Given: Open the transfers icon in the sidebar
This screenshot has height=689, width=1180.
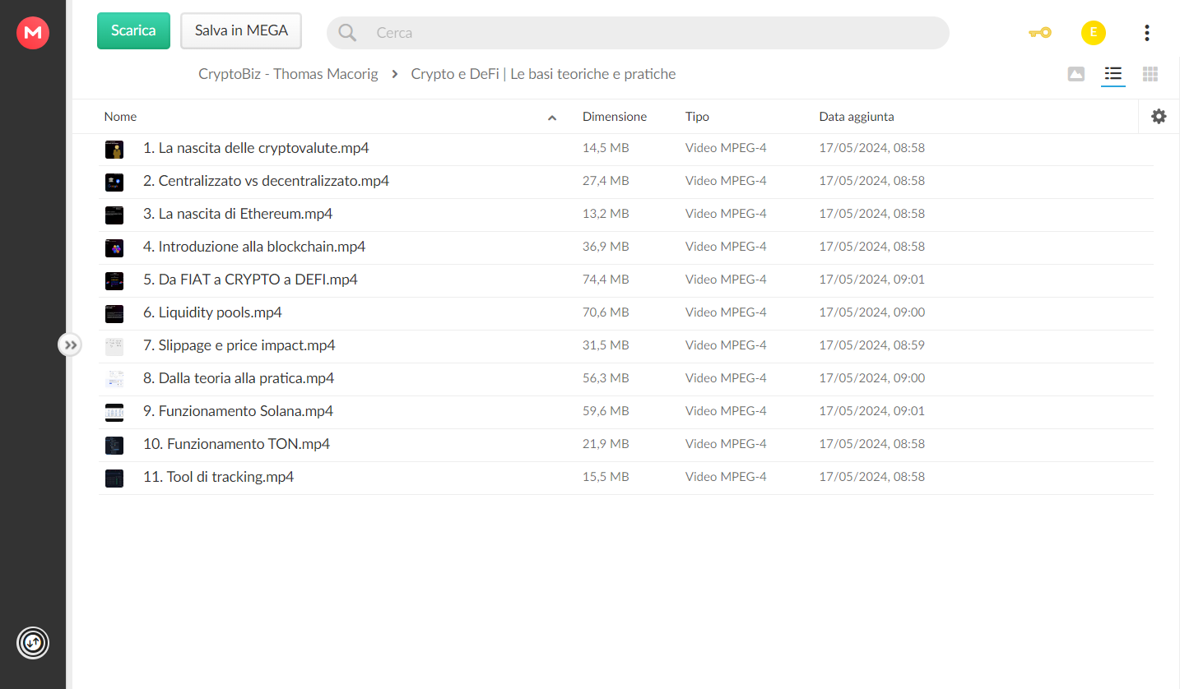Looking at the screenshot, I should coord(33,642).
